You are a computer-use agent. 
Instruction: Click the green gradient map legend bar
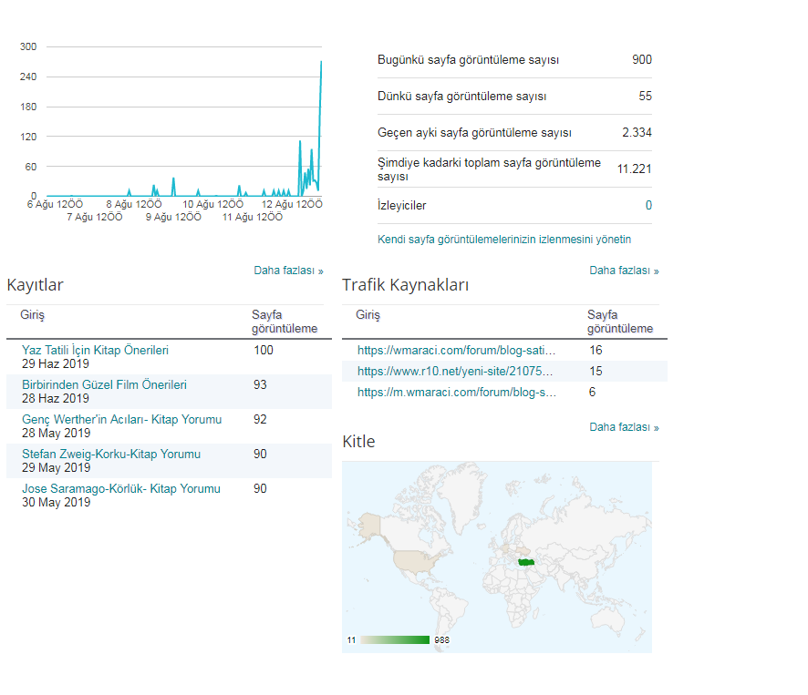coord(395,640)
